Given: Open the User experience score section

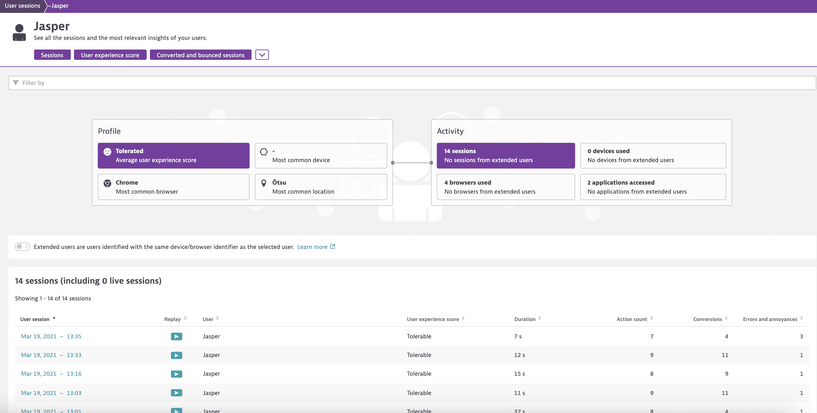Looking at the screenshot, I should (110, 55).
